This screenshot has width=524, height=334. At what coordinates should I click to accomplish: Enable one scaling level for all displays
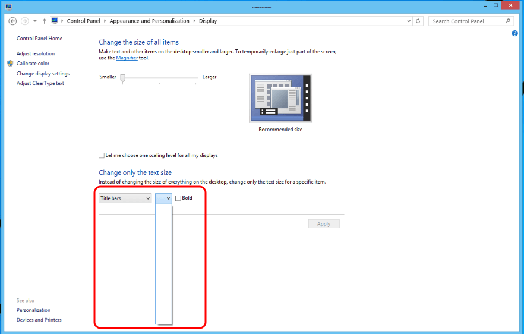click(x=102, y=156)
